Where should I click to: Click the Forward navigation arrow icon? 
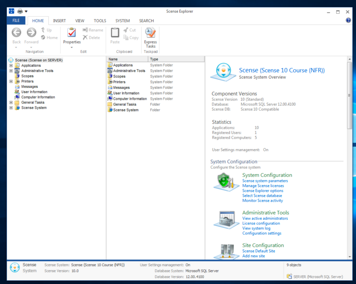[31, 32]
